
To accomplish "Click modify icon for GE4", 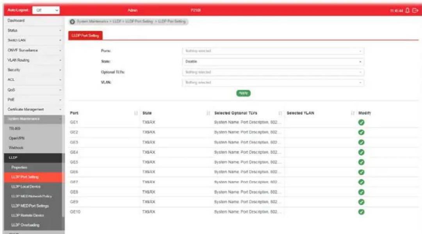I will coord(361,152).
